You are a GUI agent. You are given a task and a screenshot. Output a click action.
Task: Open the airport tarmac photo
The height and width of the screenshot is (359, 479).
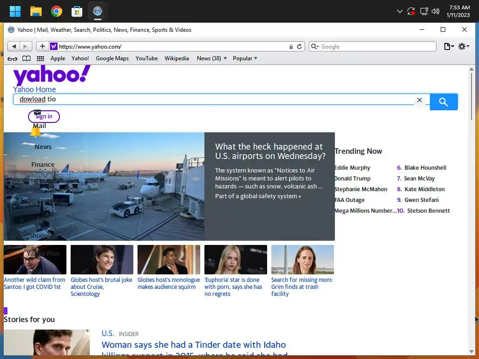point(104,186)
